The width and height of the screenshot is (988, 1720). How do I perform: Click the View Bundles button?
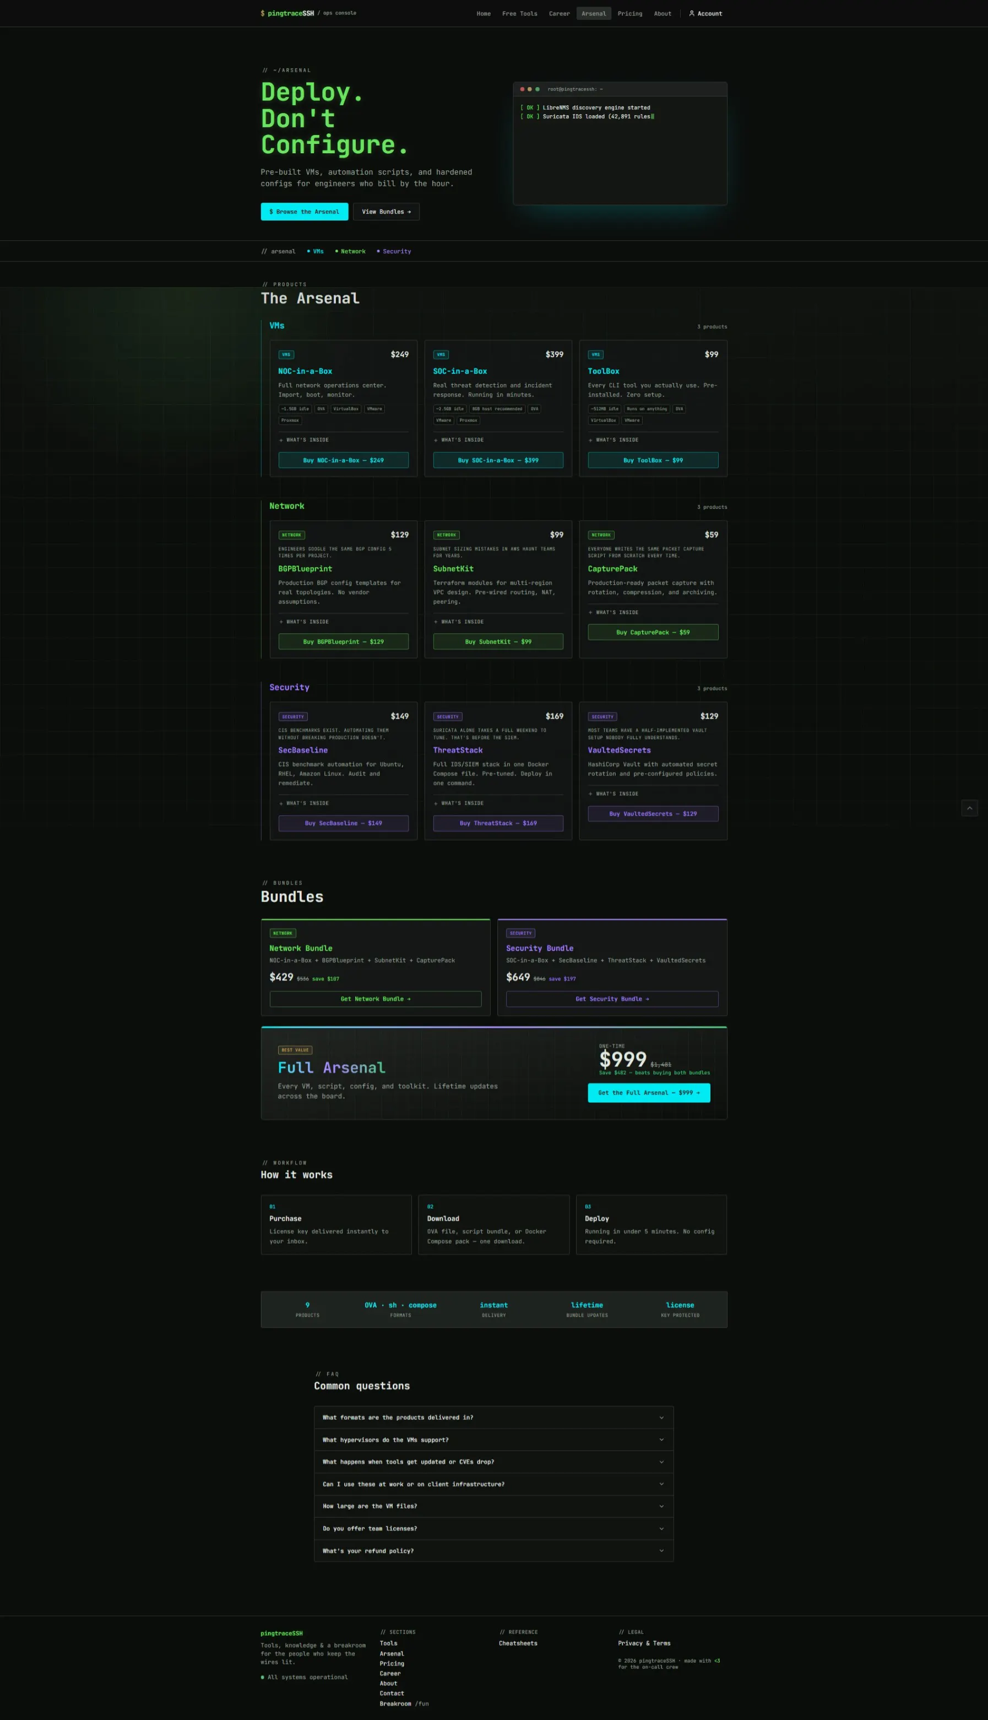pyautogui.click(x=386, y=212)
